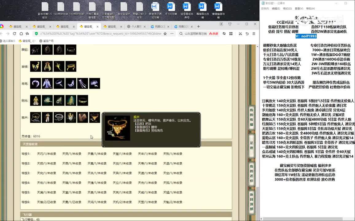Open Notepad 编辑(E) menu
Viewport: 355px width, 221px height.
click(x=276, y=9)
